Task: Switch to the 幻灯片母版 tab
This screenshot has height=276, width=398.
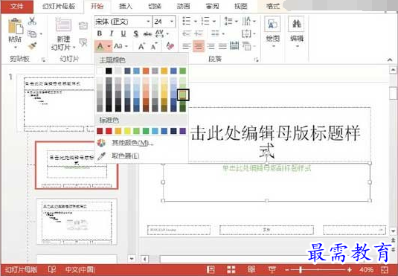Action: point(59,7)
